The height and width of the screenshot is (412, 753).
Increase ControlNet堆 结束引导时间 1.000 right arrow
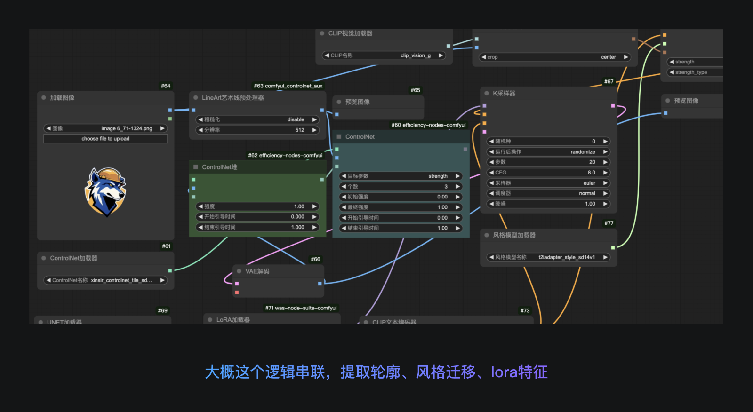click(314, 227)
